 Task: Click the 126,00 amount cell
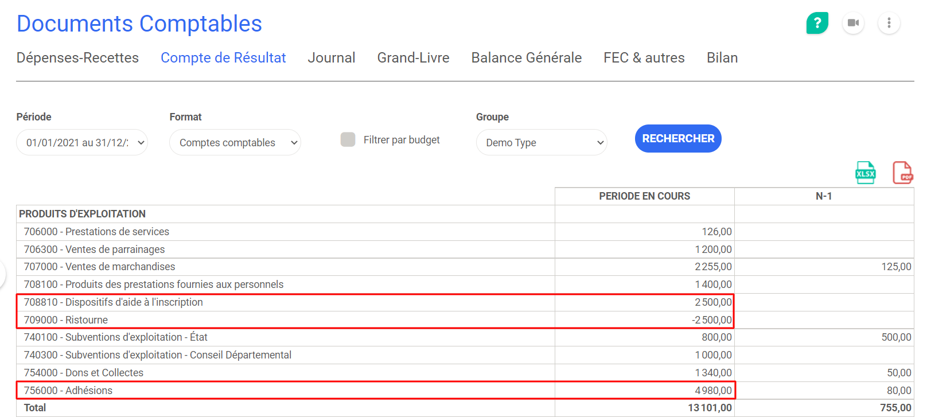click(645, 232)
